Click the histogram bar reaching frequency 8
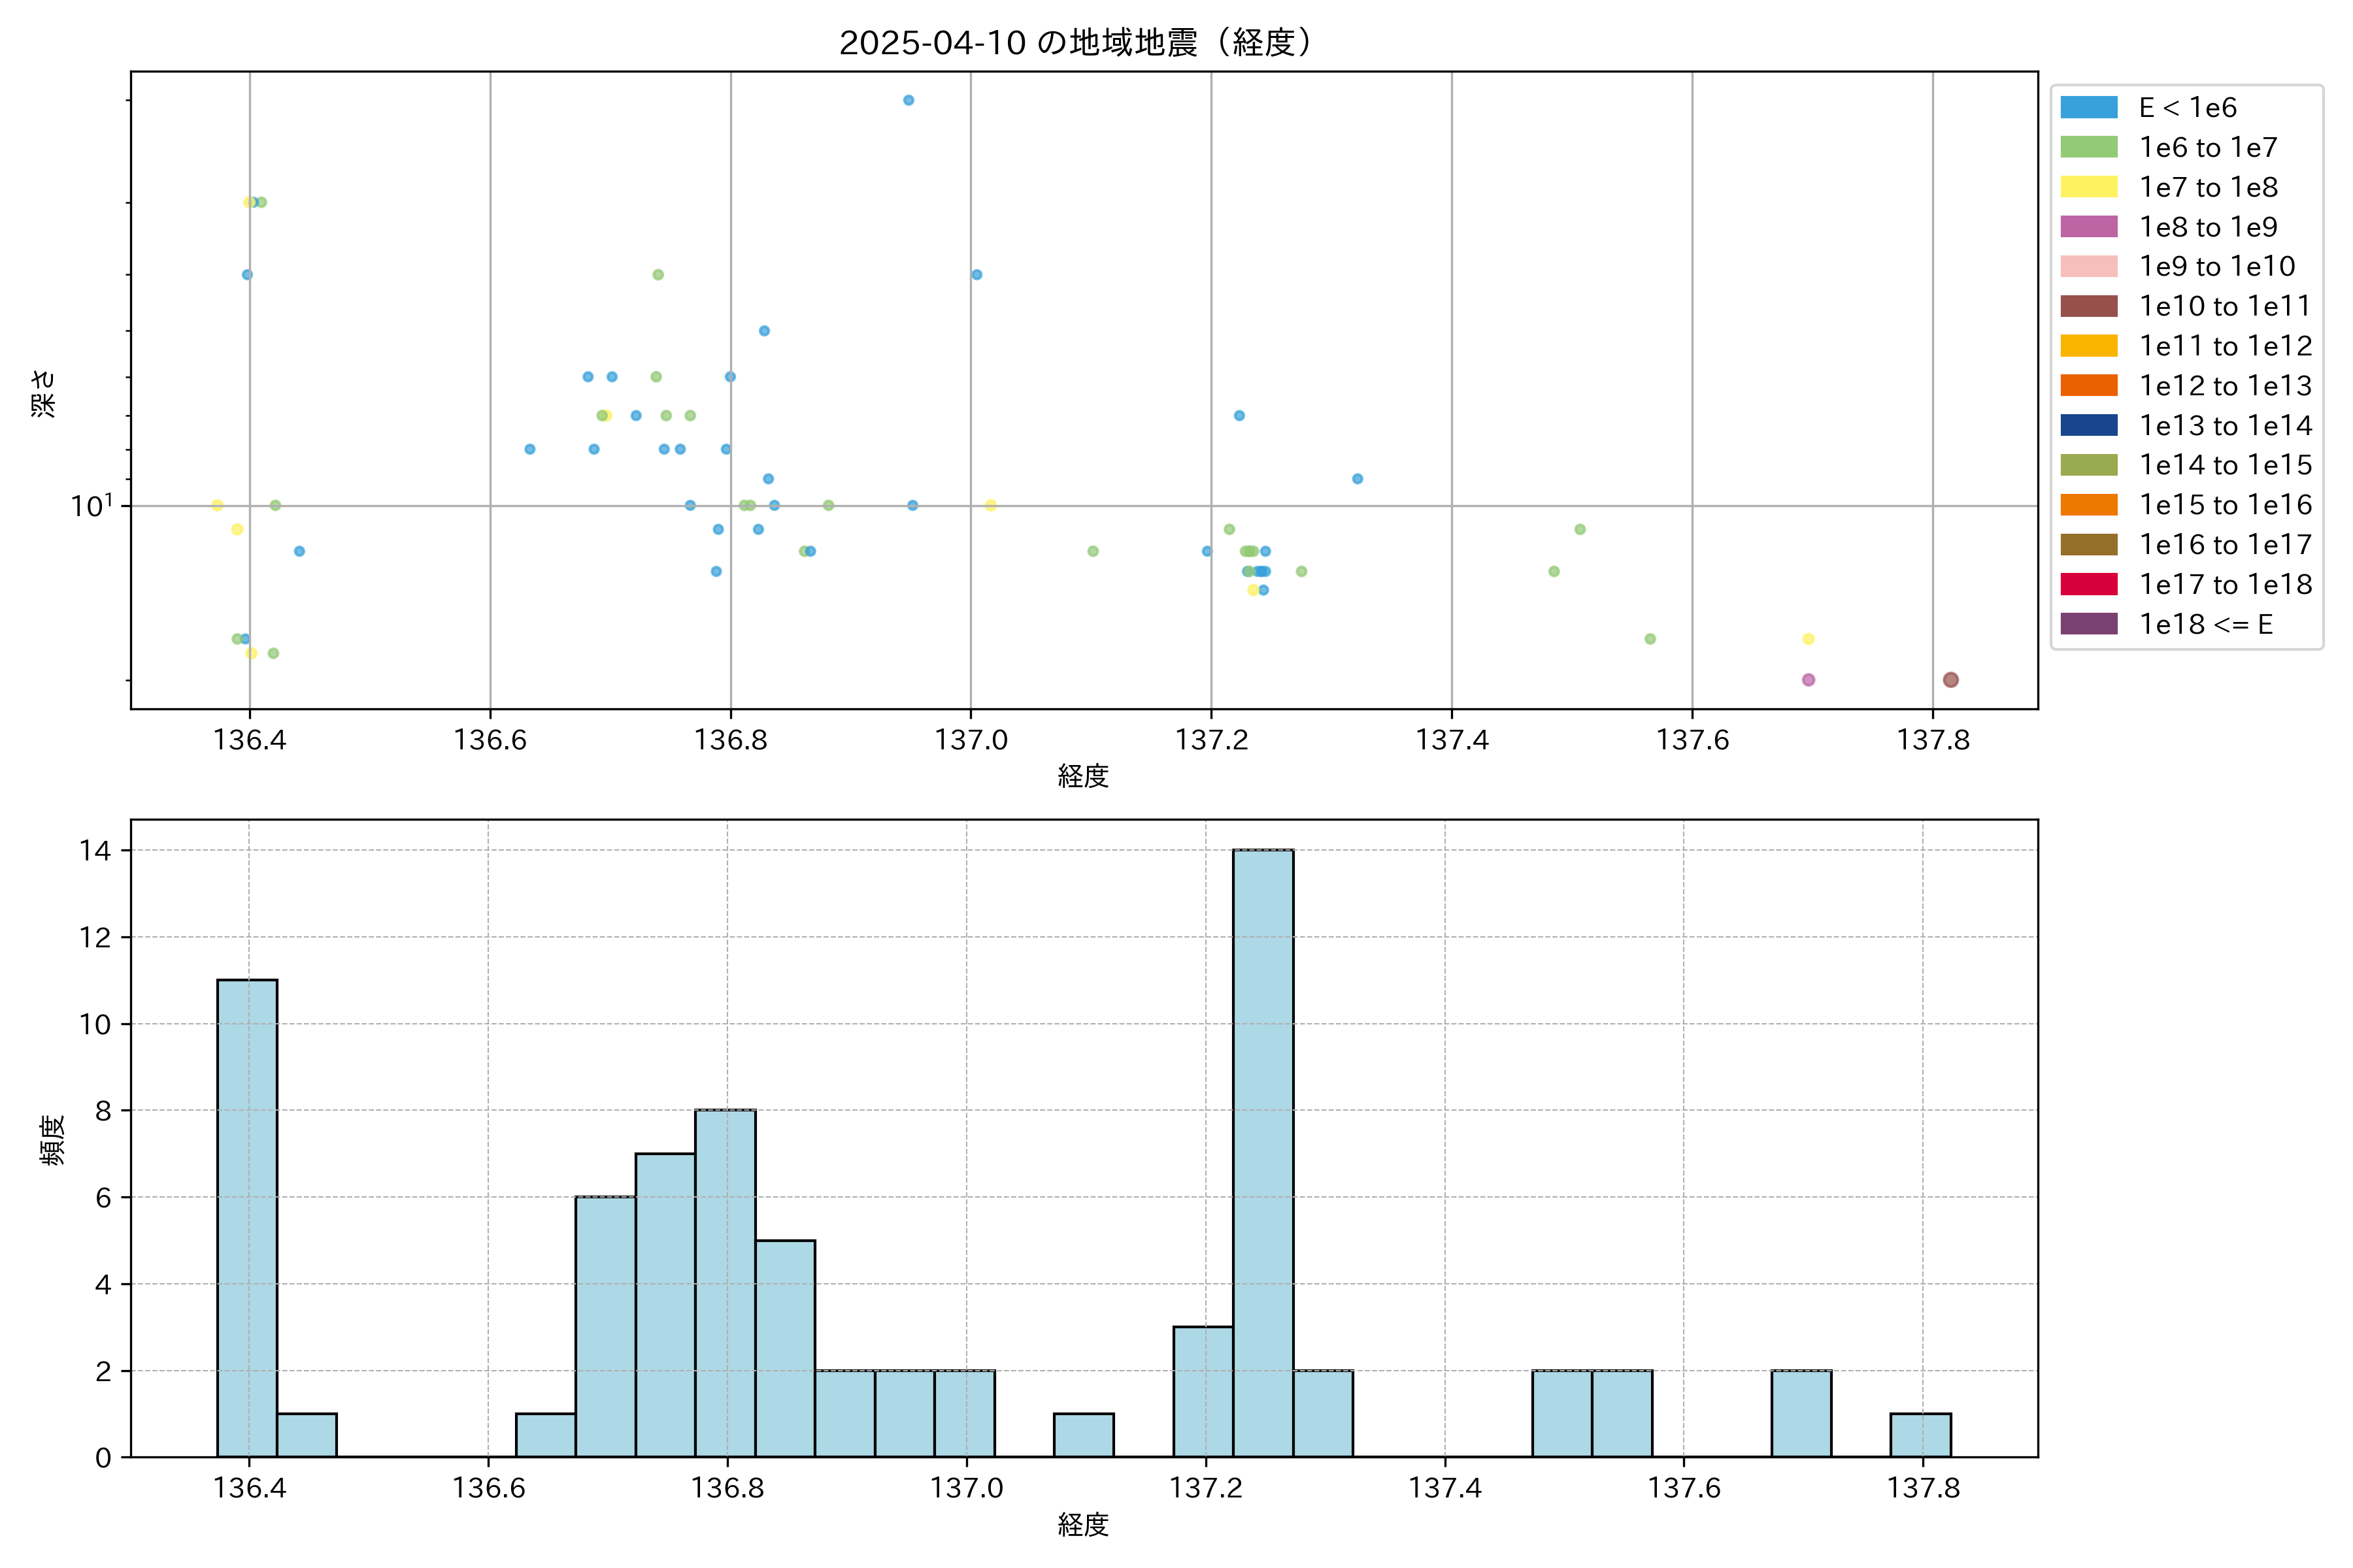2353x1568 pixels. pos(726,1283)
